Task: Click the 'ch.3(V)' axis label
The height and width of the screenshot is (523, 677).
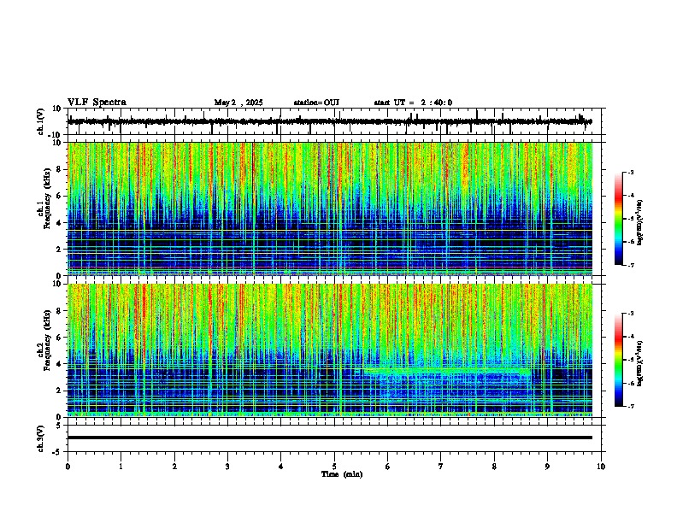Action: click(x=41, y=439)
